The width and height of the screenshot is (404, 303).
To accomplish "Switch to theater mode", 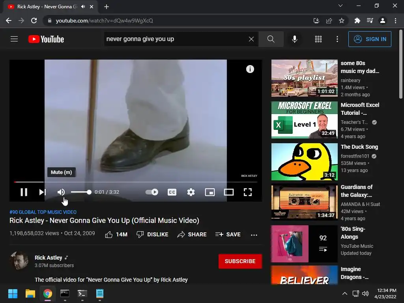I will [x=229, y=192].
